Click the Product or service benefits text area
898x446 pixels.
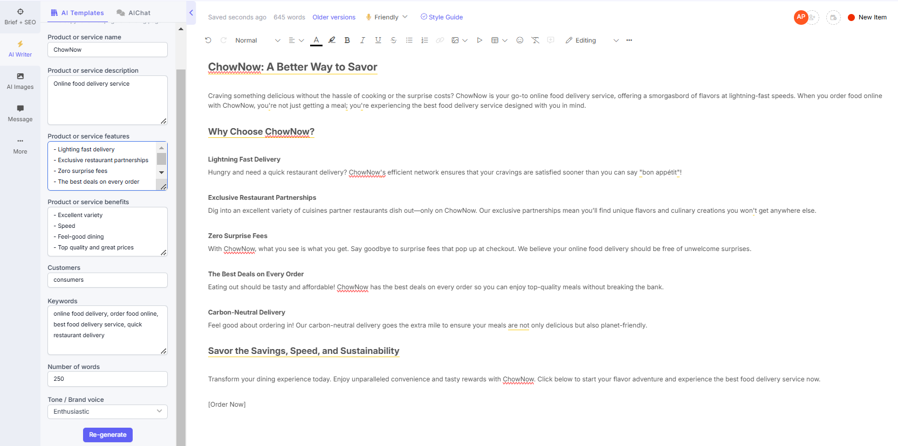[x=107, y=232]
